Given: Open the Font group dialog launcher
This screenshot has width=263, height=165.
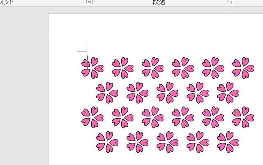Looking at the screenshot, I should [x=88, y=2].
